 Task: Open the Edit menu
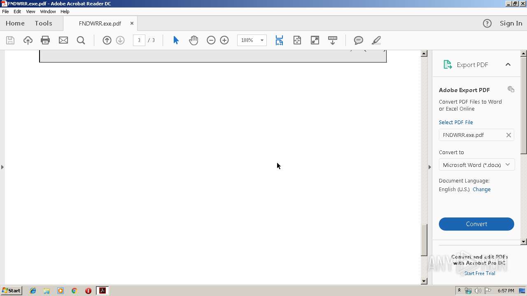pyautogui.click(x=17, y=12)
